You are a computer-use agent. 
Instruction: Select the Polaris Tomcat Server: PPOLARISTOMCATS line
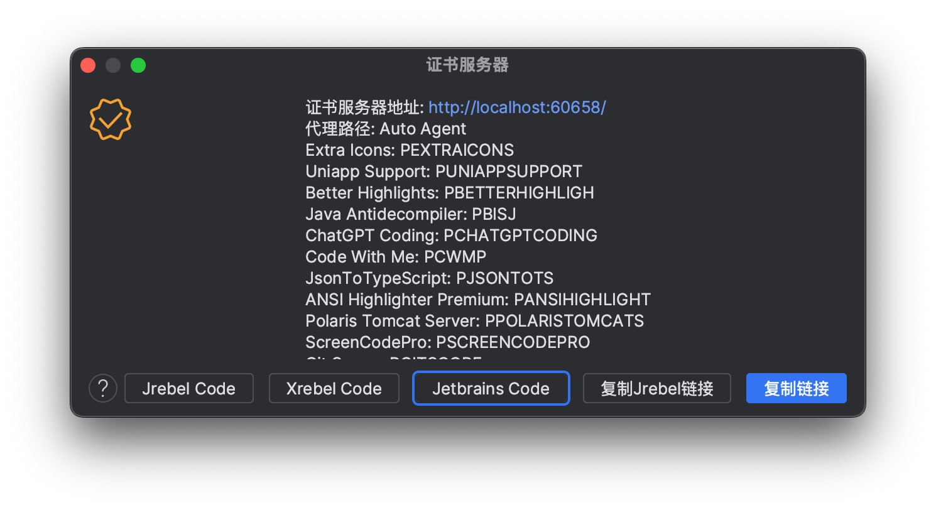click(475, 321)
